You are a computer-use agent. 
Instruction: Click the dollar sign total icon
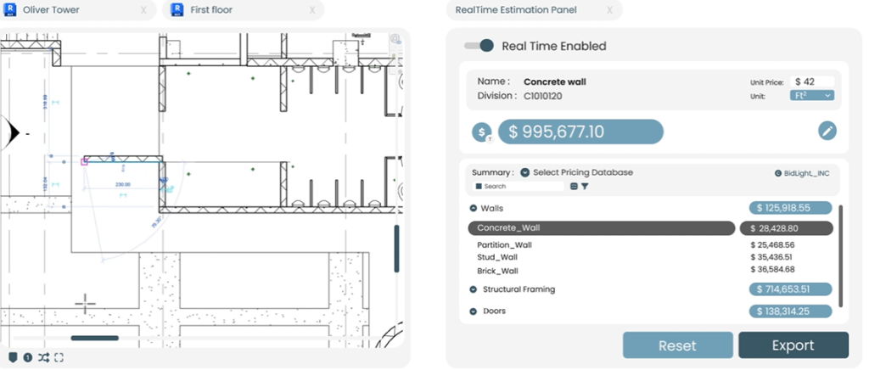tap(482, 132)
